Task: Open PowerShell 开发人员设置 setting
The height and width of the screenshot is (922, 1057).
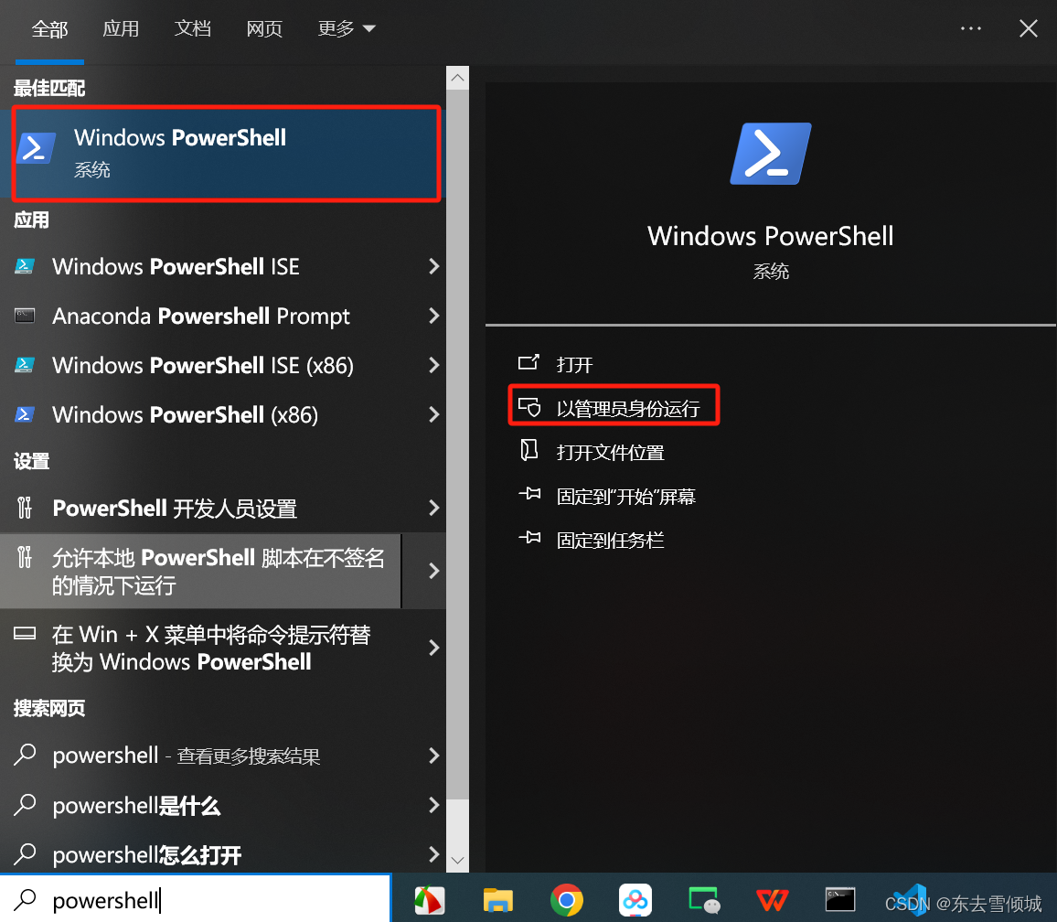Action: 222,508
